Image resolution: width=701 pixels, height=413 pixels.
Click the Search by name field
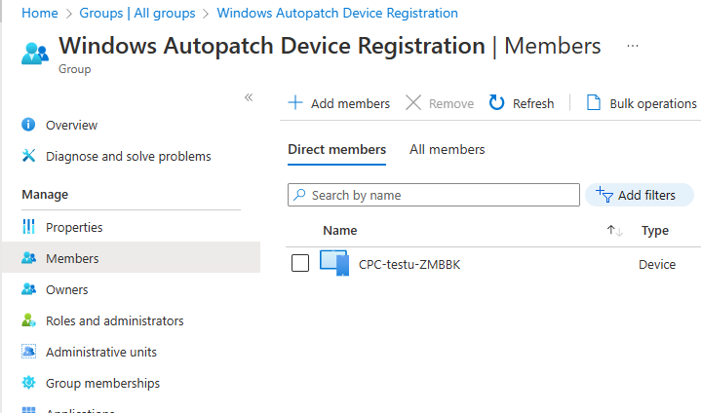tap(434, 195)
